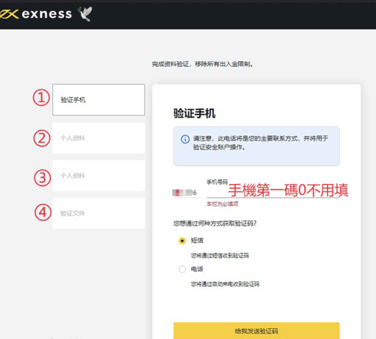
Task: Open the first 个人资料 step
Action: pos(99,138)
